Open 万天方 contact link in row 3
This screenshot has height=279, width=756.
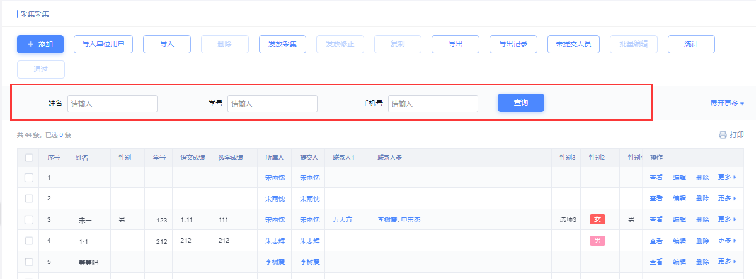click(x=343, y=220)
